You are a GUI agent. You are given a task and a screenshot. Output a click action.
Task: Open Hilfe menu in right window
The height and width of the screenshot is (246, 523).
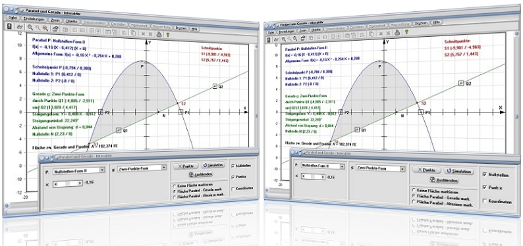click(436, 22)
